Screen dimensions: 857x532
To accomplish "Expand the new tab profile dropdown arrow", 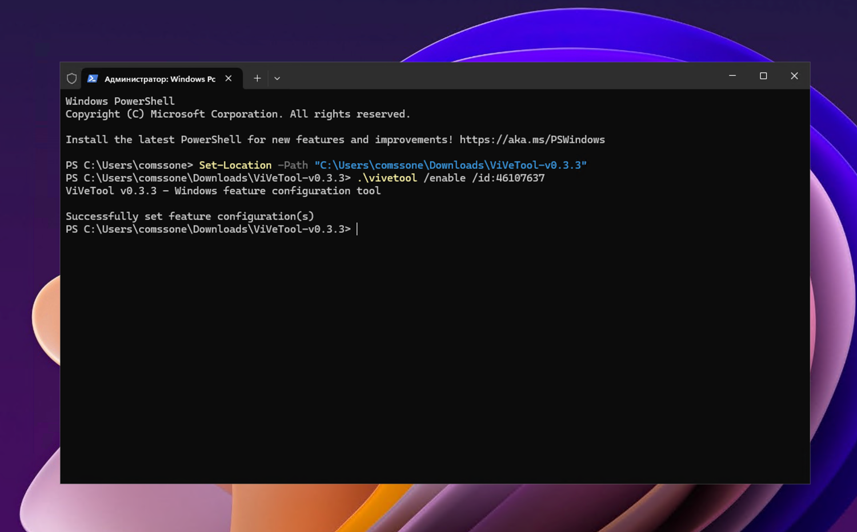I will [x=277, y=78].
